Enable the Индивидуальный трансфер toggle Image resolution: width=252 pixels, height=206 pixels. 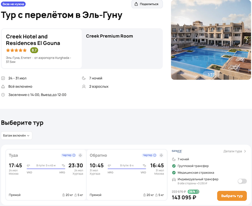[x=241, y=181]
